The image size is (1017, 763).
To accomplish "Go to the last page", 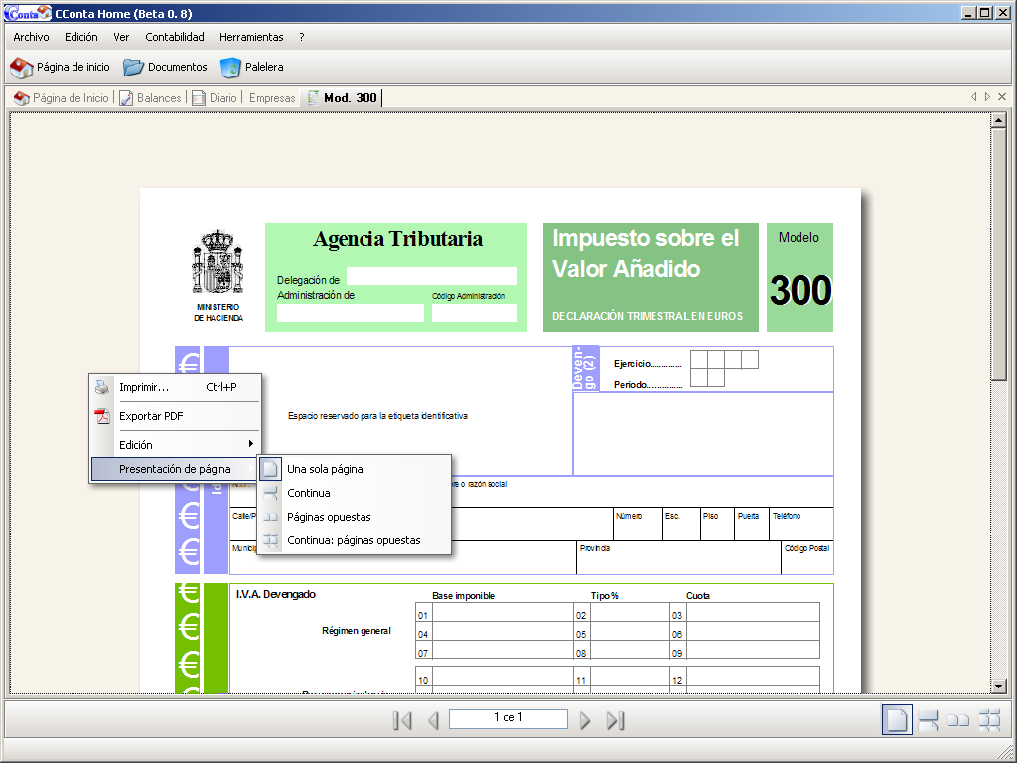I will point(615,720).
